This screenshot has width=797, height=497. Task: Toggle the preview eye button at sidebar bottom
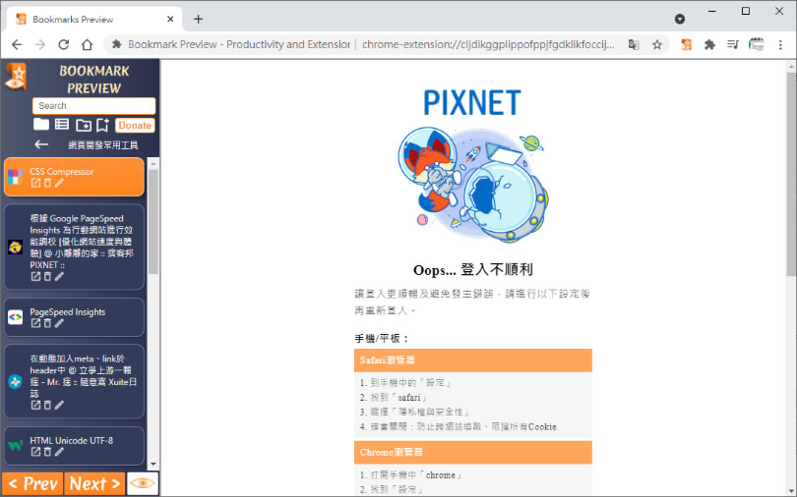(x=143, y=483)
